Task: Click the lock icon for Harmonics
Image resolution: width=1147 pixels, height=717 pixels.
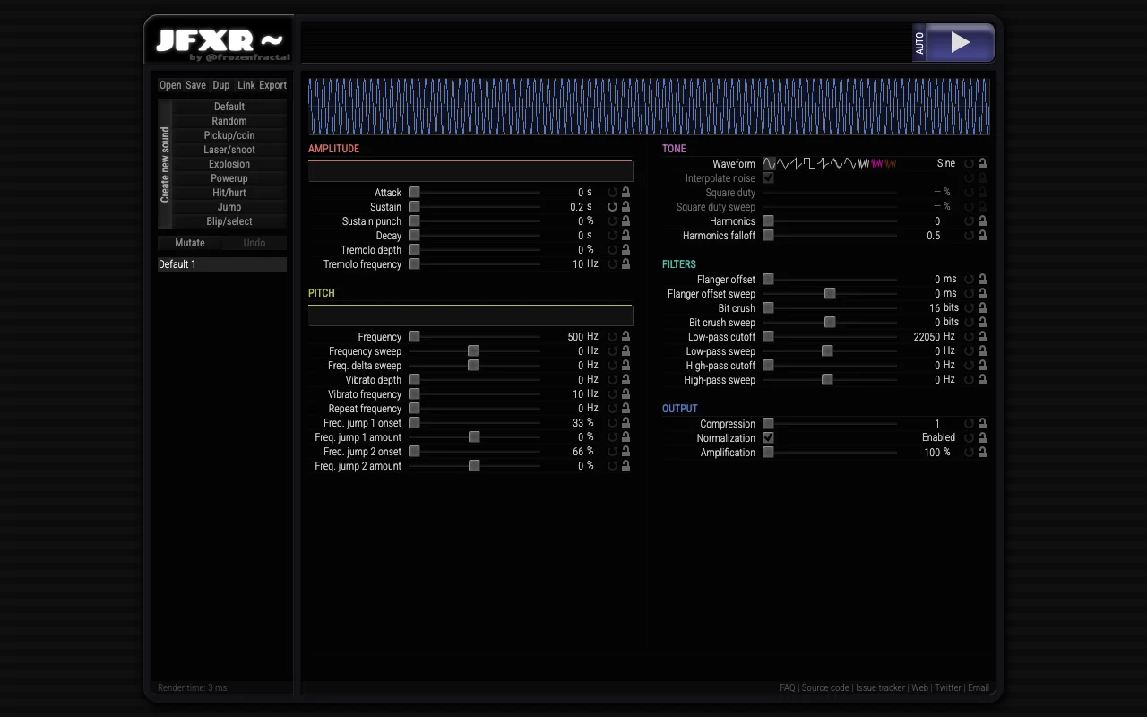Action: 982,221
